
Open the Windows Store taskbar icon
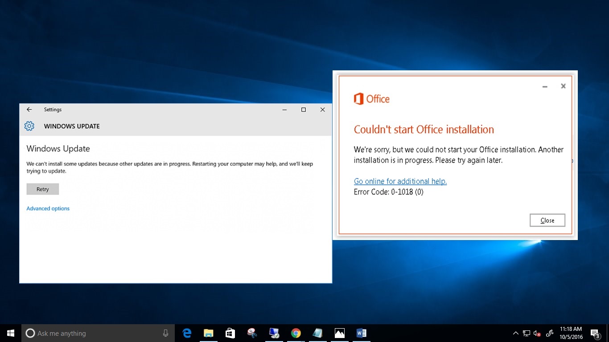[x=230, y=333]
